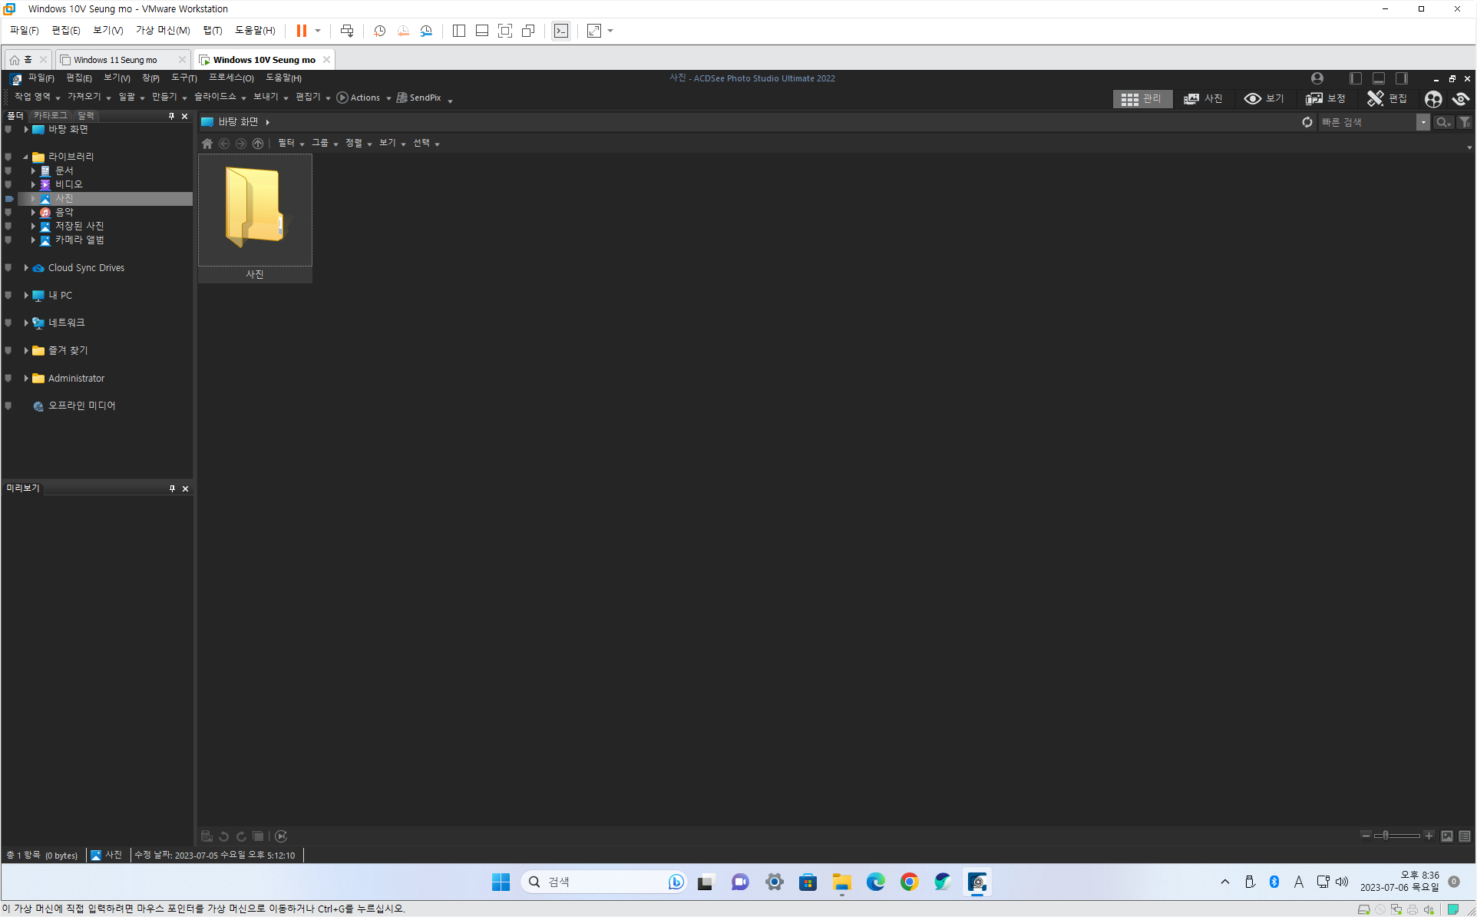Viewport: 1477px width, 917px height.
Task: Open the People mode face icon
Action: [1432, 98]
